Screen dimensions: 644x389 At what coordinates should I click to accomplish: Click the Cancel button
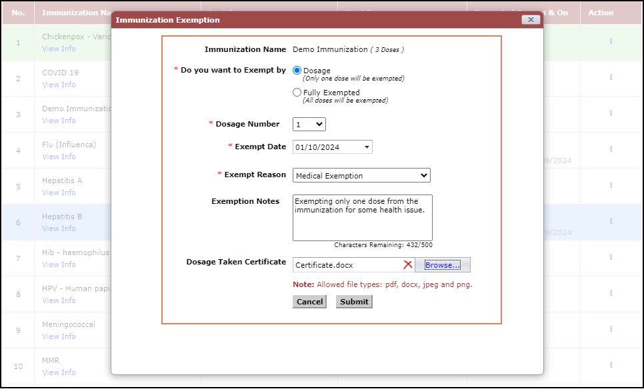pyautogui.click(x=309, y=302)
